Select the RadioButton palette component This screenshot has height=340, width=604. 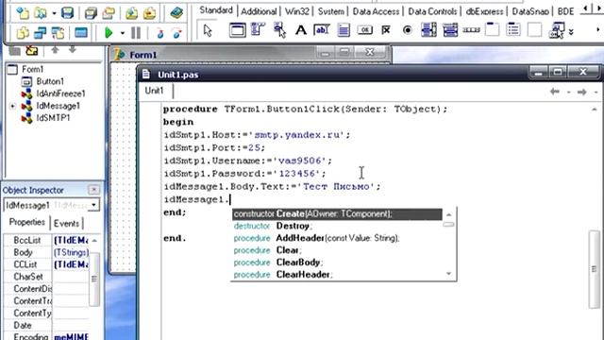pos(407,29)
